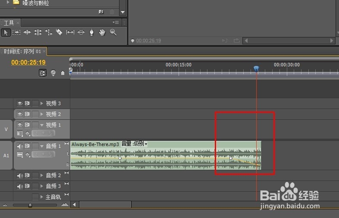
Task: Collapse the Audio 1 track
Action: (x=42, y=146)
